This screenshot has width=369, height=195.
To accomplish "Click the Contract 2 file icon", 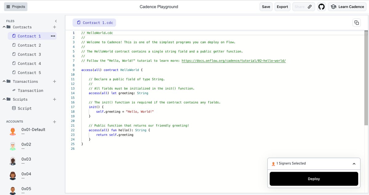I will tap(14, 45).
